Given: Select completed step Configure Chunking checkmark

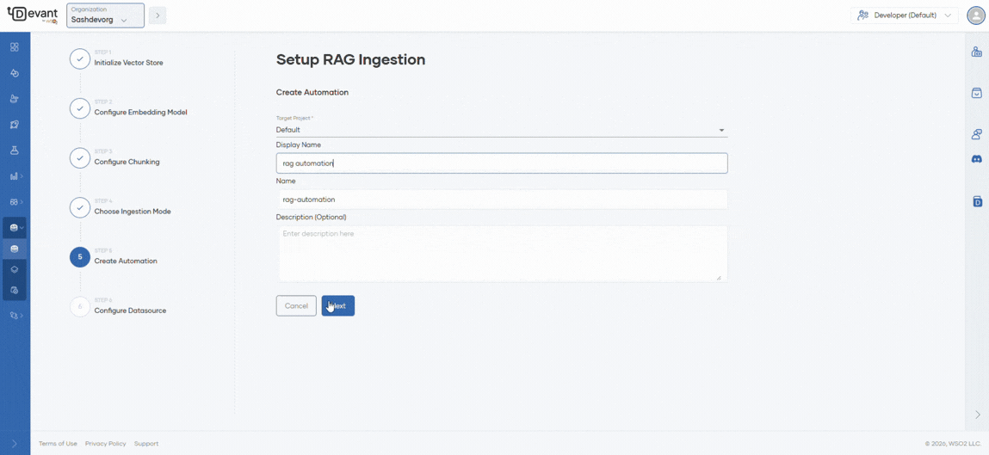Looking at the screenshot, I should (80, 158).
